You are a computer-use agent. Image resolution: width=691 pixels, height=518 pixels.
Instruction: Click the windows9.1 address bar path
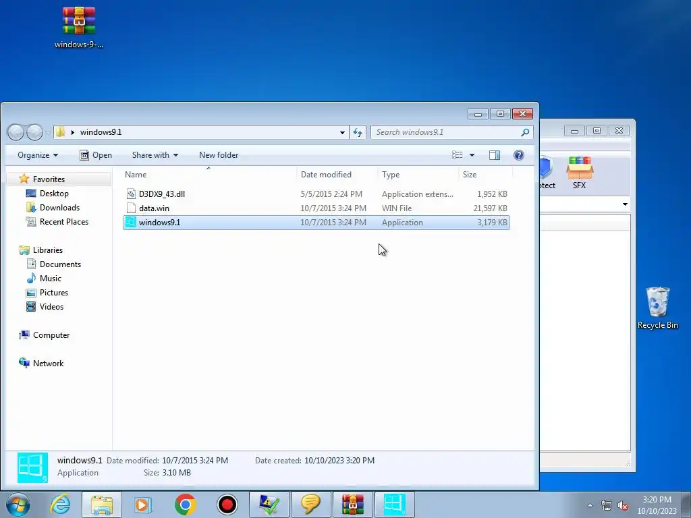point(101,132)
